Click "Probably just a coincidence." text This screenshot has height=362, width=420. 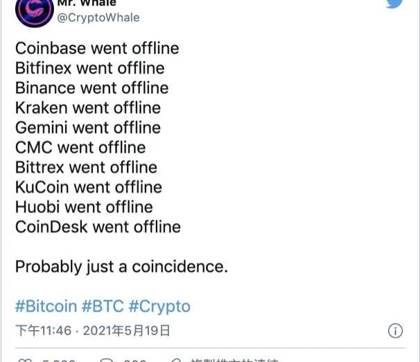click(x=121, y=267)
